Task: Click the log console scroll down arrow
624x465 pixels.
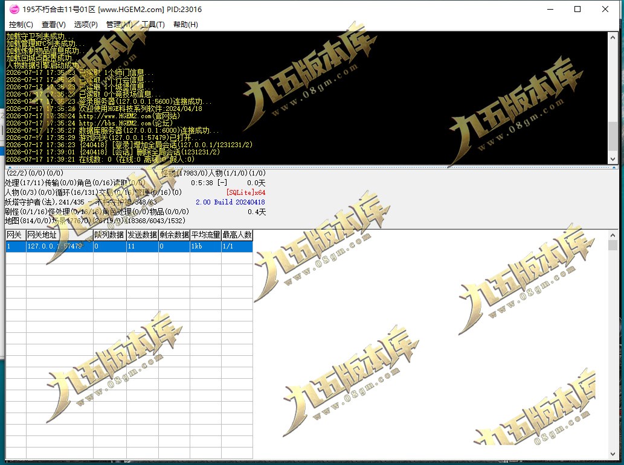Action: pos(613,159)
